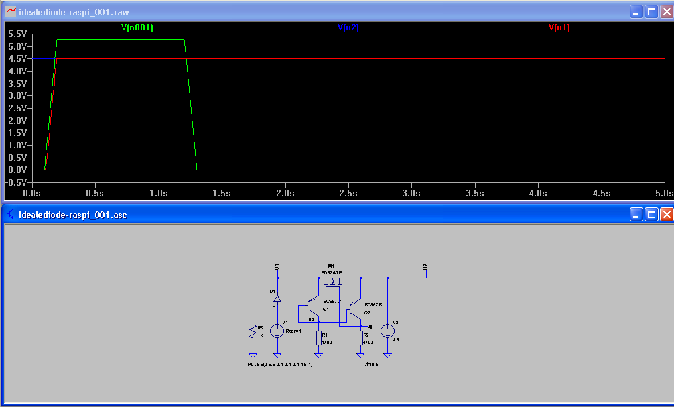Screen dimensions: 674x407
Task: Minimize the idealediode-raspi_001.asc window
Action: [637, 214]
